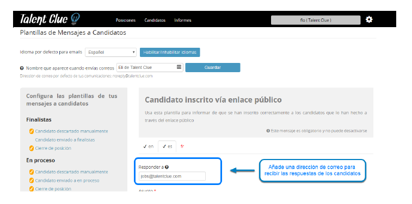Open Finalistas Candidato descartado manualmente link
This screenshot has height=204, width=412.
pyautogui.click(x=71, y=131)
